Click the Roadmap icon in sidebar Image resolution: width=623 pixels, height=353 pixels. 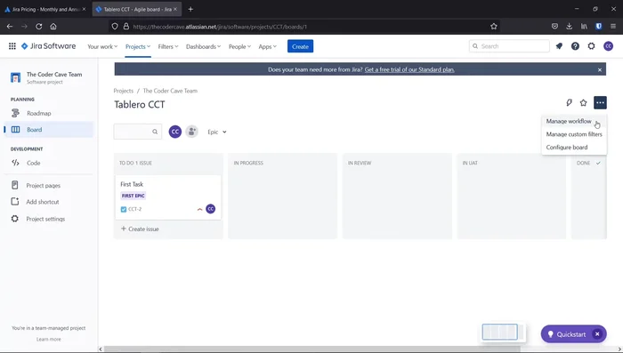15,113
